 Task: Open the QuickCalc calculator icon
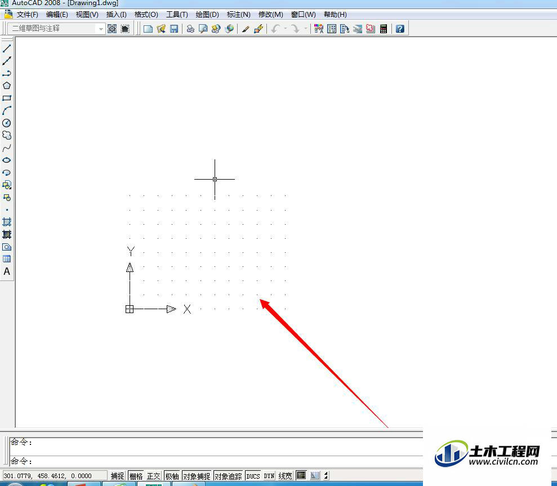tap(384, 29)
